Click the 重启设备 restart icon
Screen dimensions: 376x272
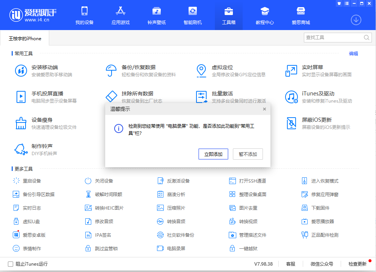coord(16,181)
